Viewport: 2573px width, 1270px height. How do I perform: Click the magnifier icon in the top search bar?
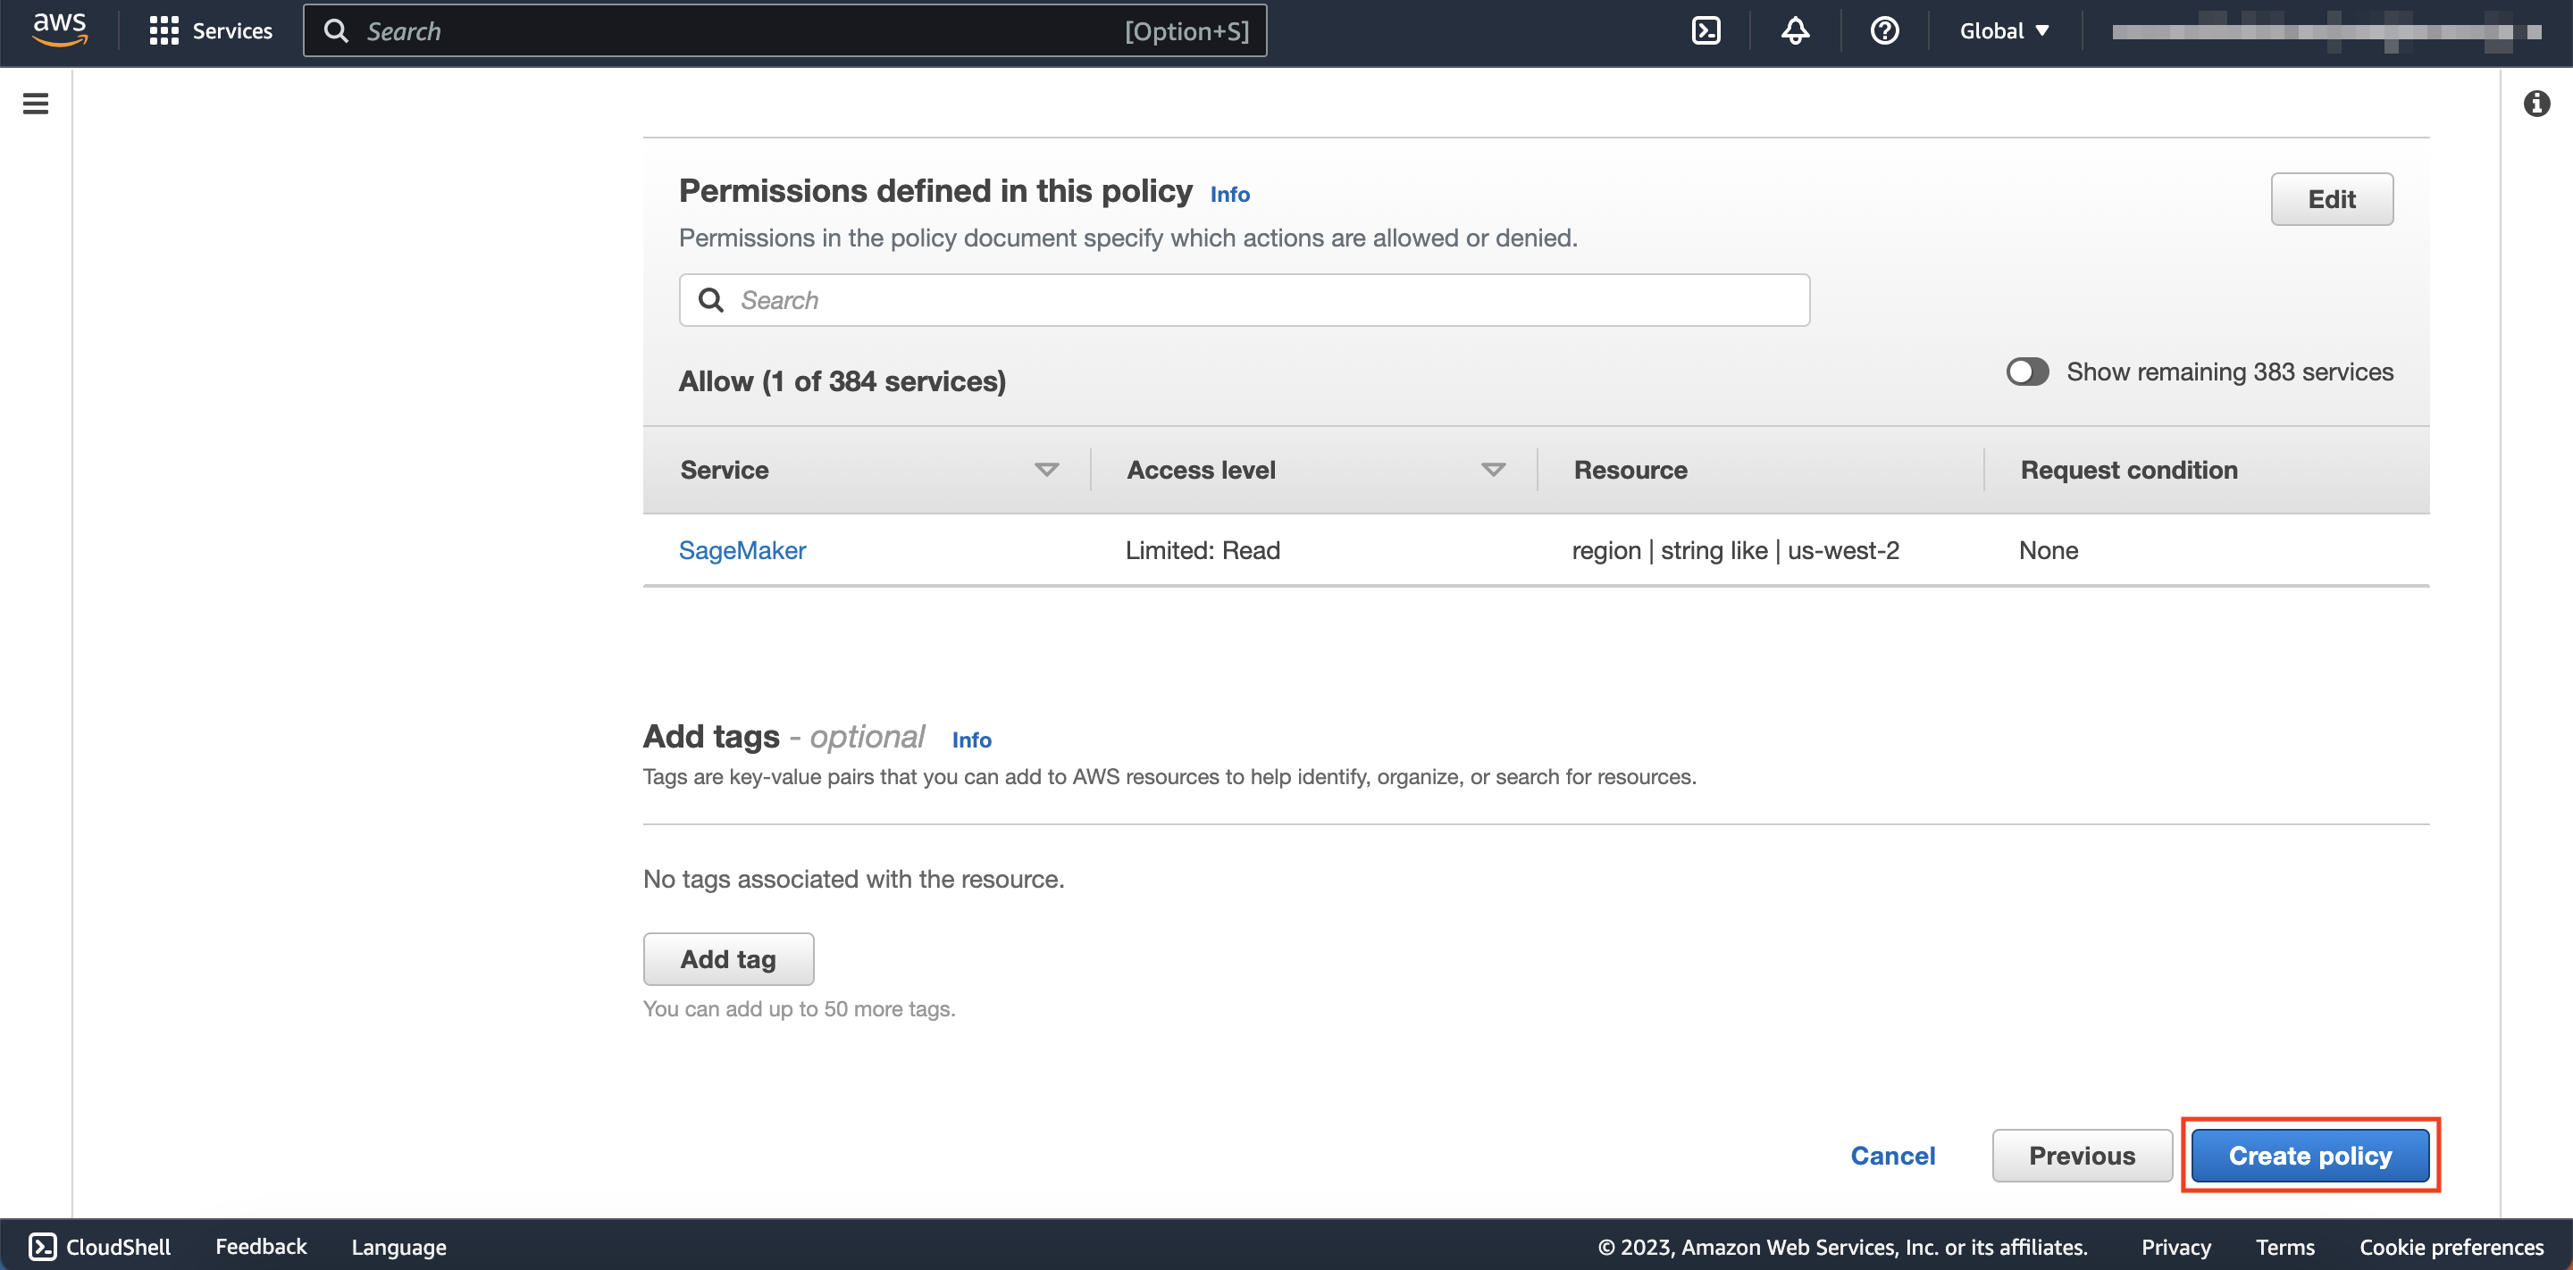(338, 30)
